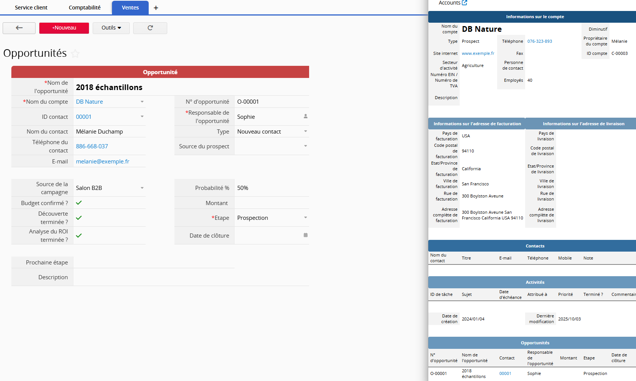Expand the Nom du compte dropdown

point(142,102)
